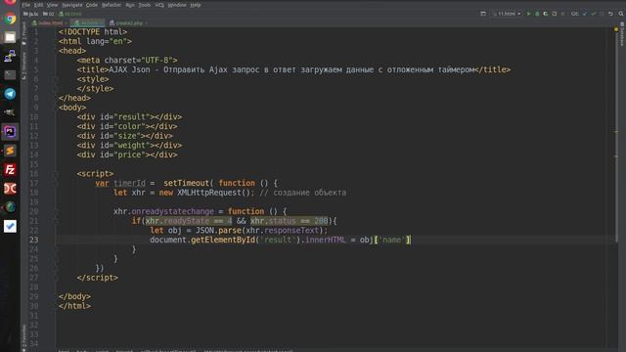Open the Run menu
The image size is (626, 352).
point(130,5)
